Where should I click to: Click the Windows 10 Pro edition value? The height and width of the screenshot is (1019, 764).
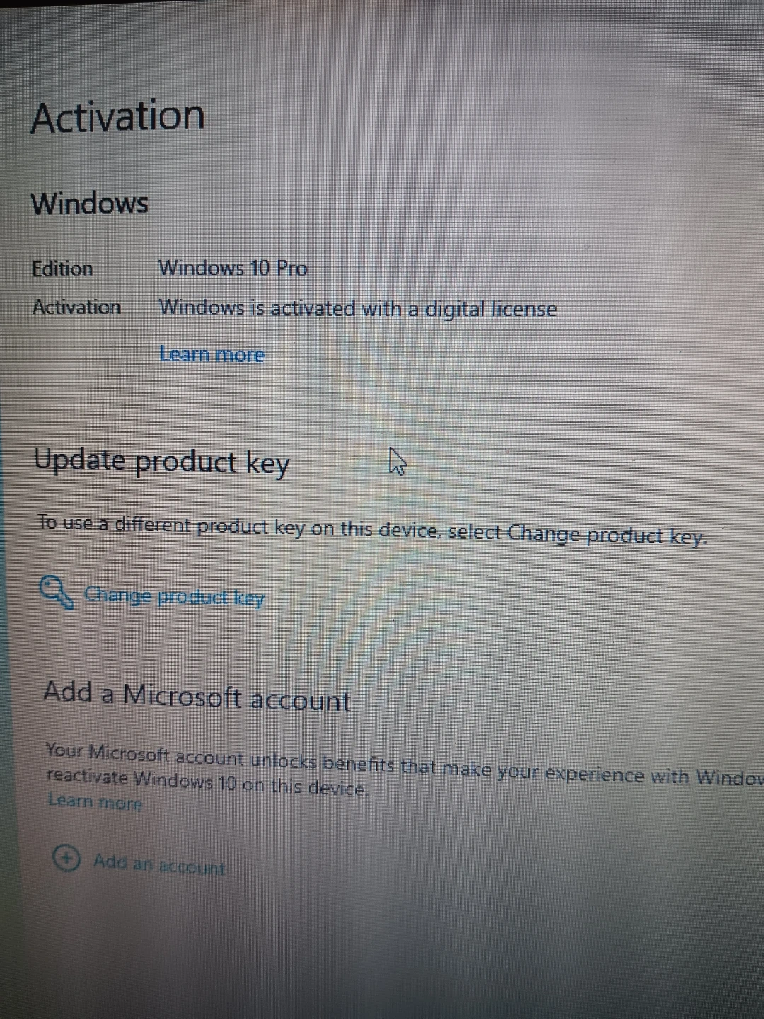233,268
